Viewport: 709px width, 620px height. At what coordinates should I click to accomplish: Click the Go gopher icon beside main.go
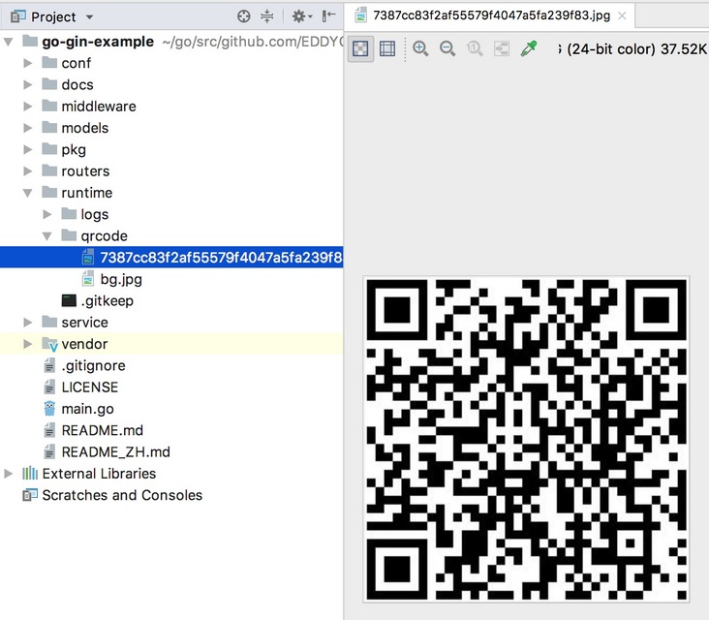pyautogui.click(x=49, y=409)
